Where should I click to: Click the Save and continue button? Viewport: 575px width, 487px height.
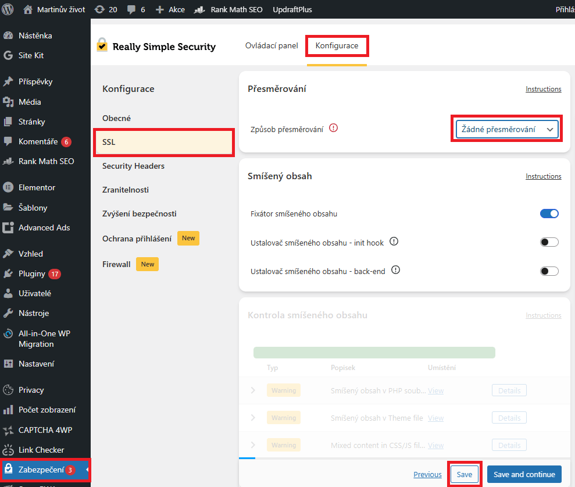[x=524, y=474]
